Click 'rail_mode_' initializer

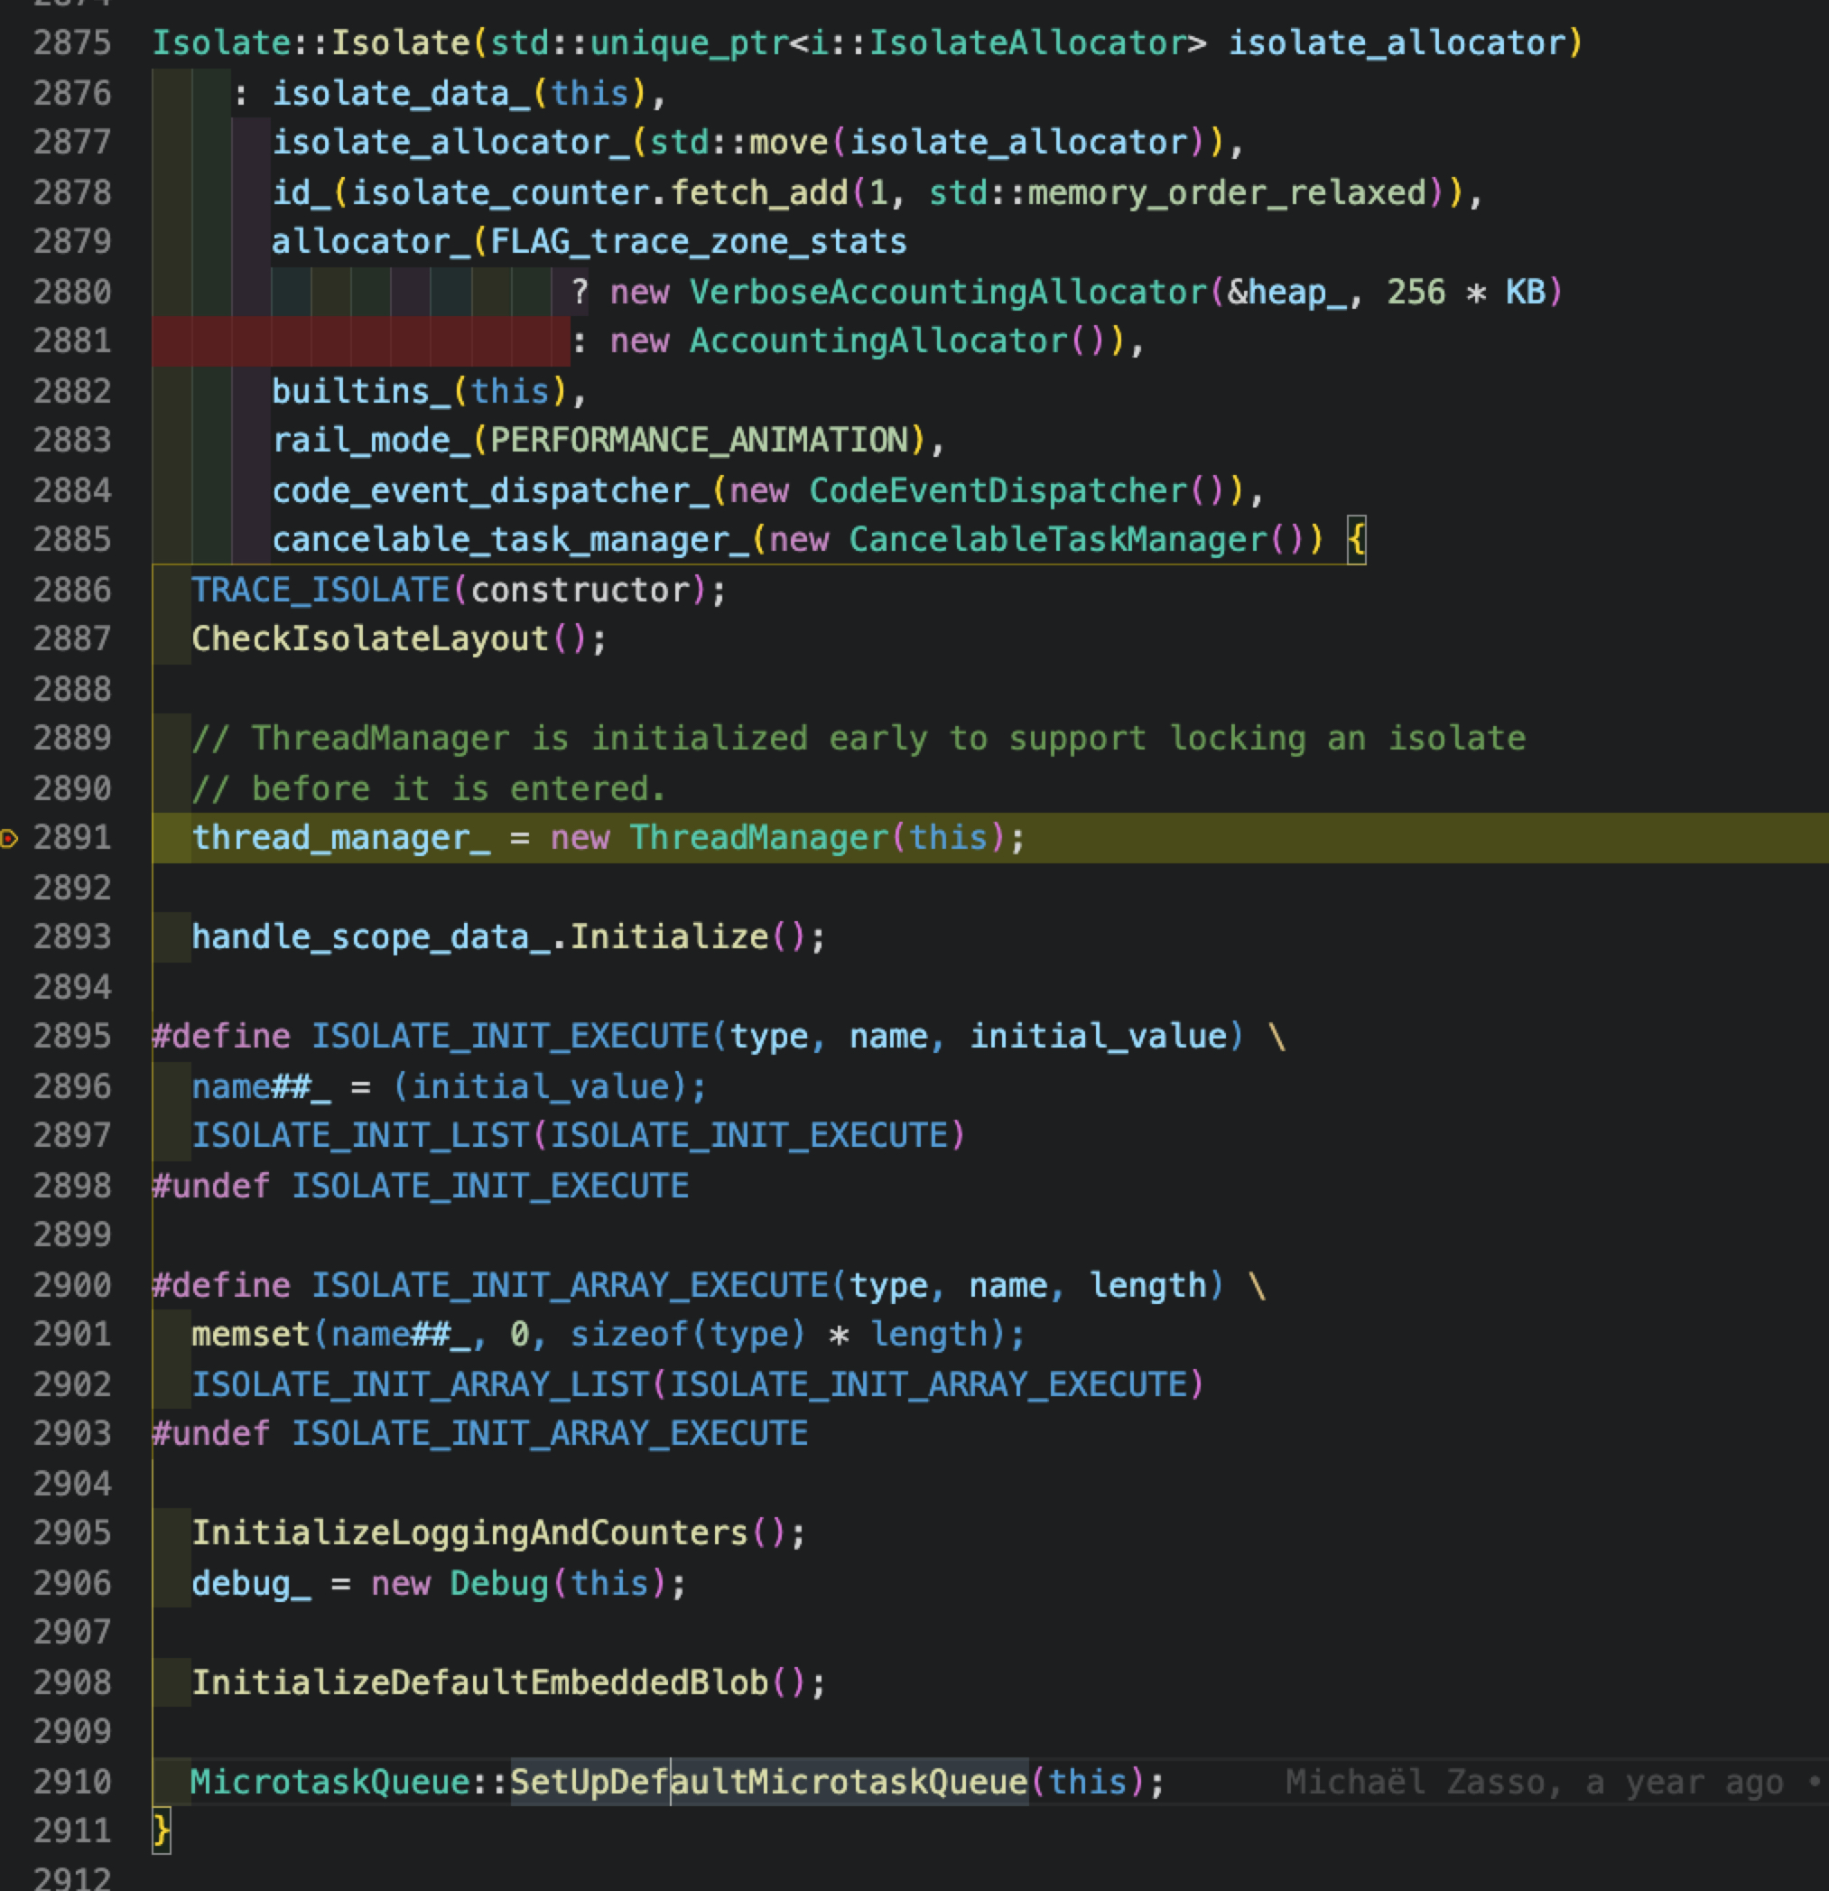coord(371,440)
